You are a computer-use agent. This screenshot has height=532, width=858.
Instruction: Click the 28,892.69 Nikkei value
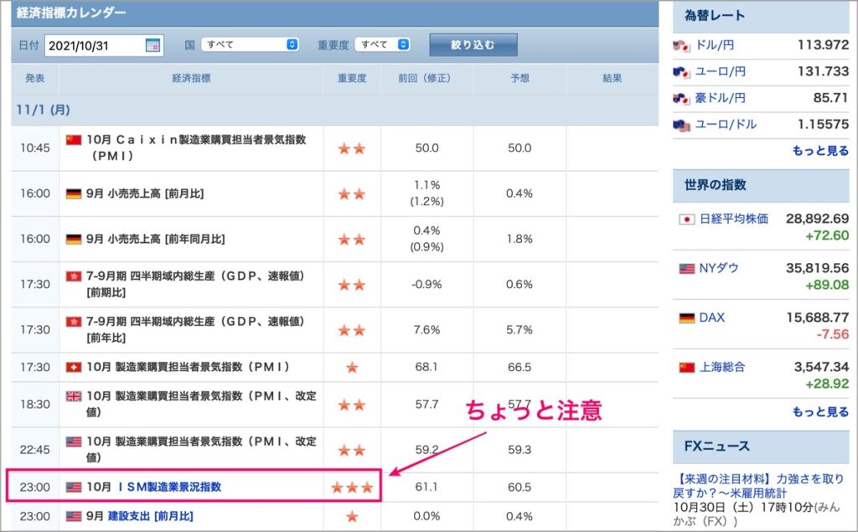point(818,219)
